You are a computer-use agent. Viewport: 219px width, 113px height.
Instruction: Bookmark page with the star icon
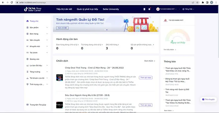point(197,3)
